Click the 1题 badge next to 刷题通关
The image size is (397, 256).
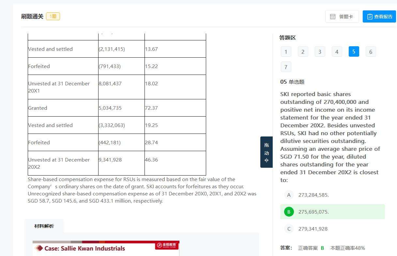[53, 16]
